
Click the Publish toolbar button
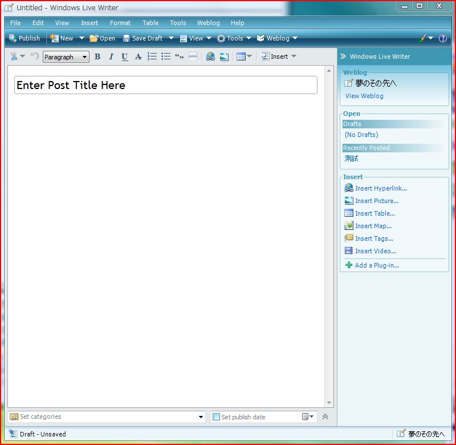click(25, 38)
